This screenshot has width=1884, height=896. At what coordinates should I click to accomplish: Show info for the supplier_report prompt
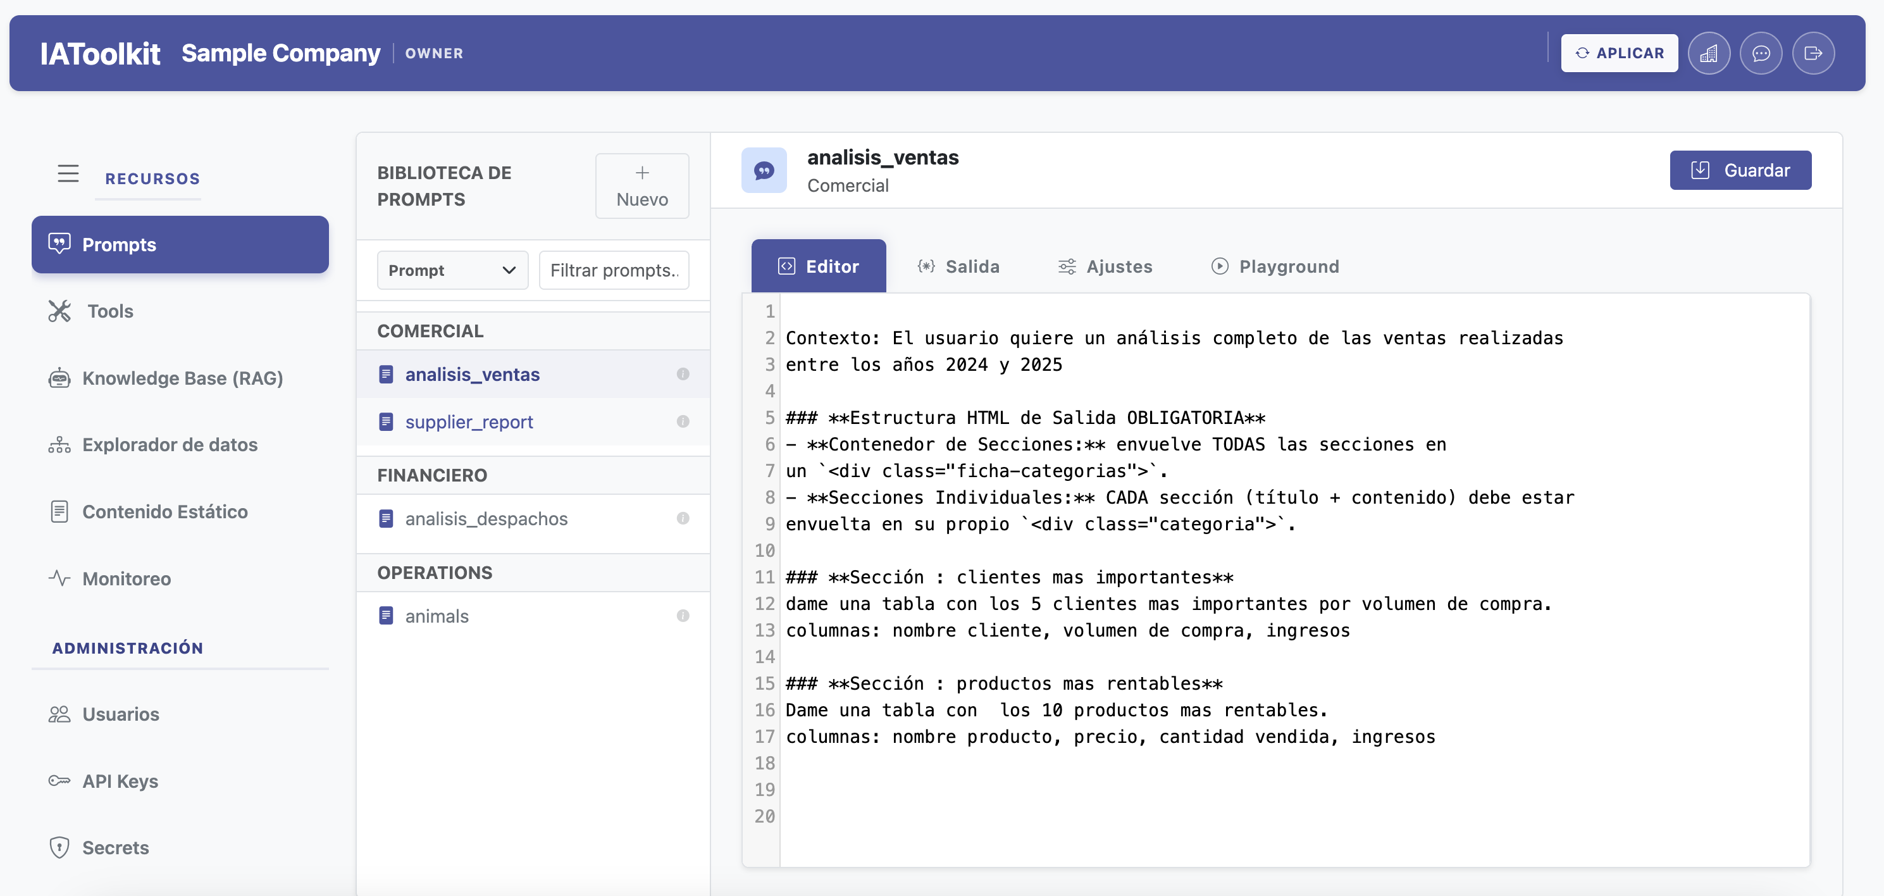pyautogui.click(x=684, y=422)
